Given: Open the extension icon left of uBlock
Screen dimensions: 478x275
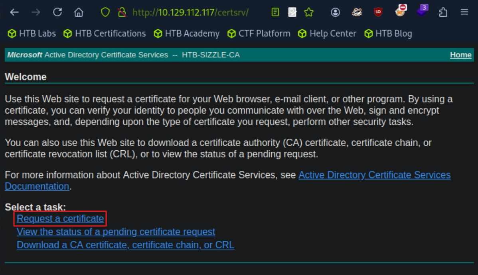Looking at the screenshot, I should click(357, 12).
